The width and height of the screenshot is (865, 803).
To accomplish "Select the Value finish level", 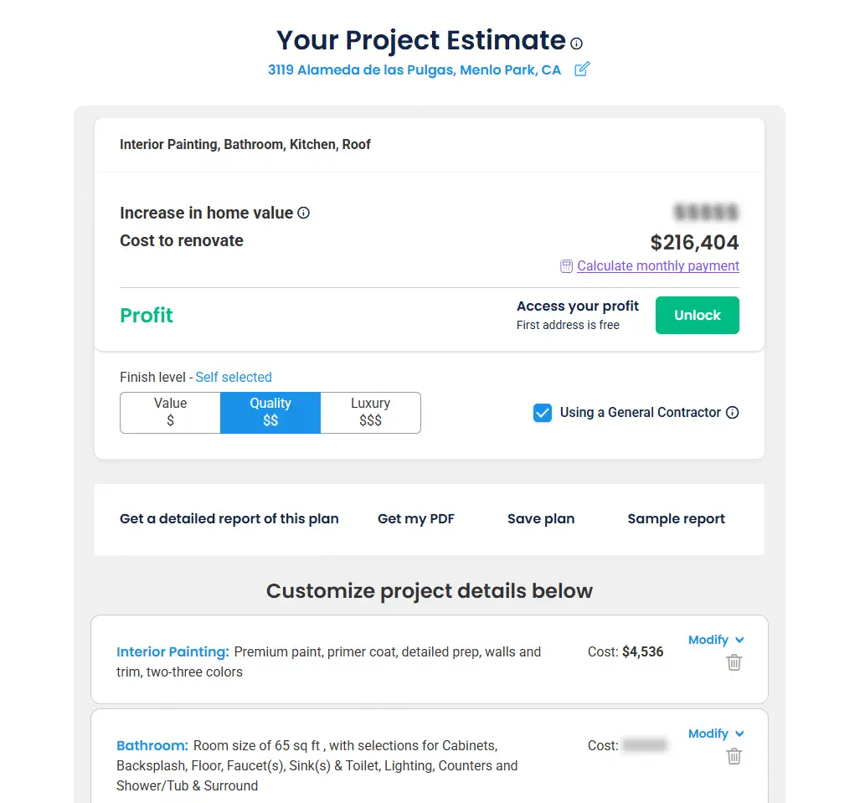I will point(170,412).
